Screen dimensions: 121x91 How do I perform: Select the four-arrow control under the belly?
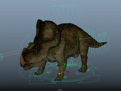tap(75, 56)
